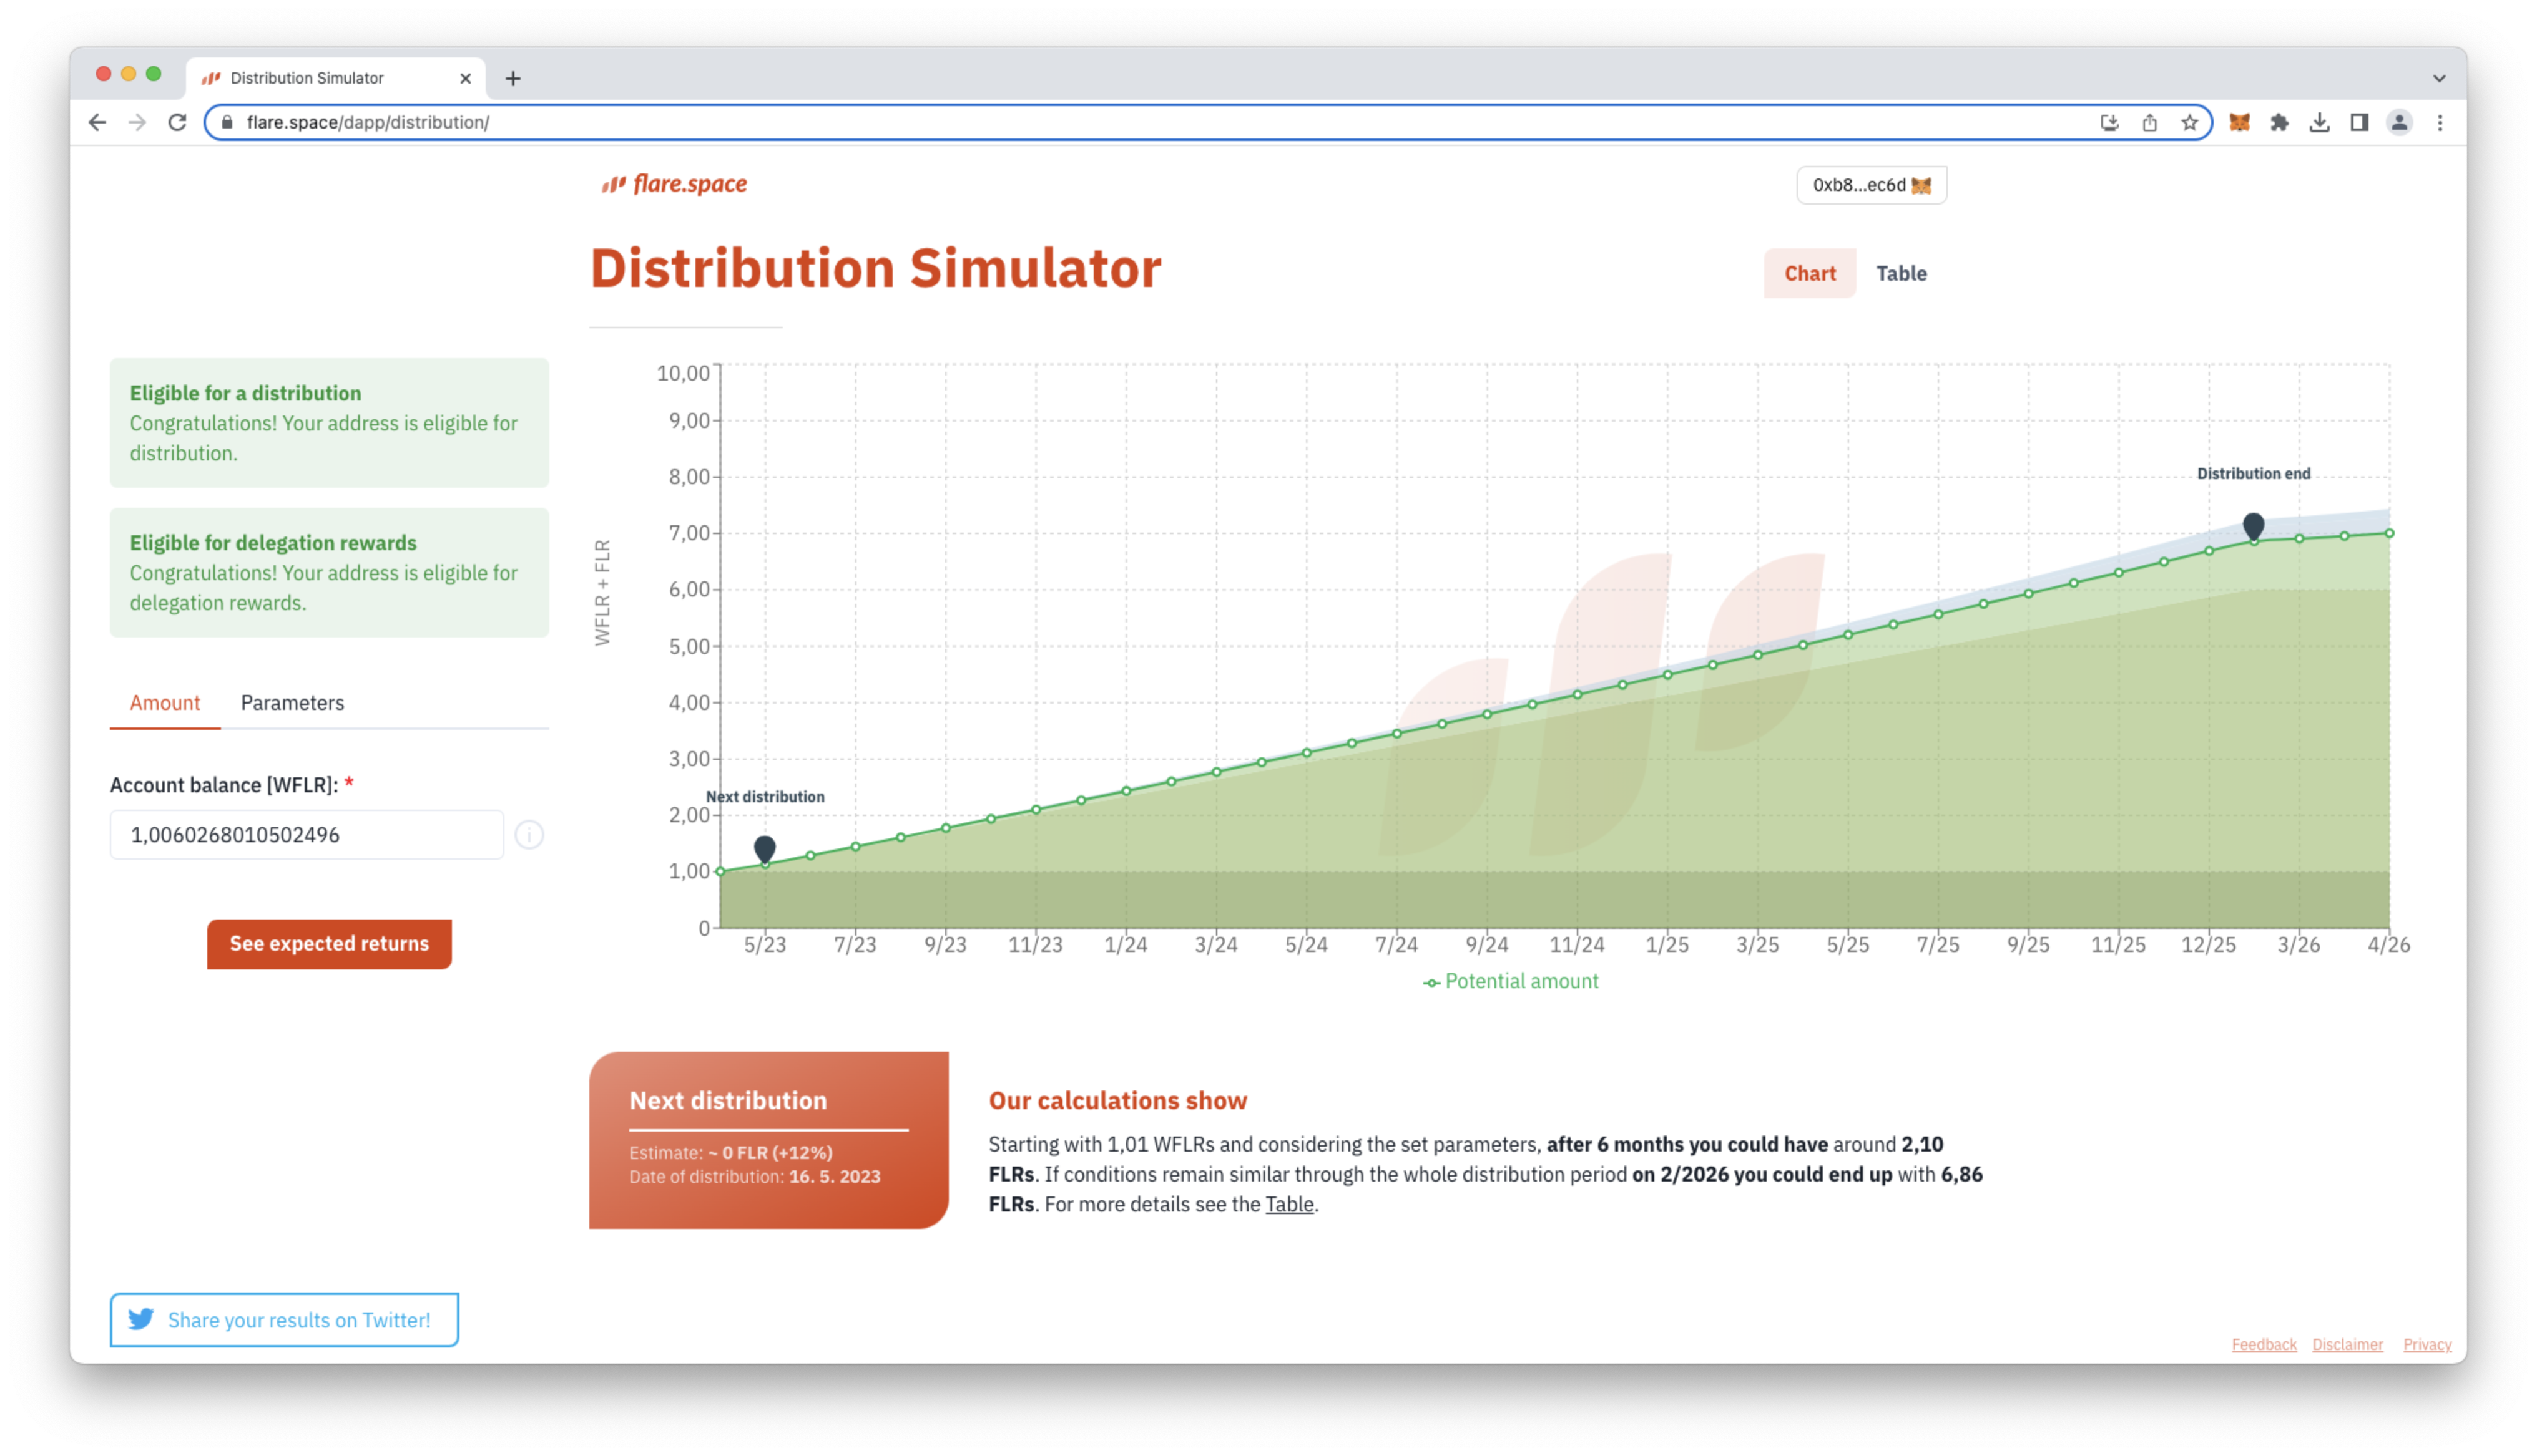Reload the page
The image size is (2537, 1456).
click(177, 122)
